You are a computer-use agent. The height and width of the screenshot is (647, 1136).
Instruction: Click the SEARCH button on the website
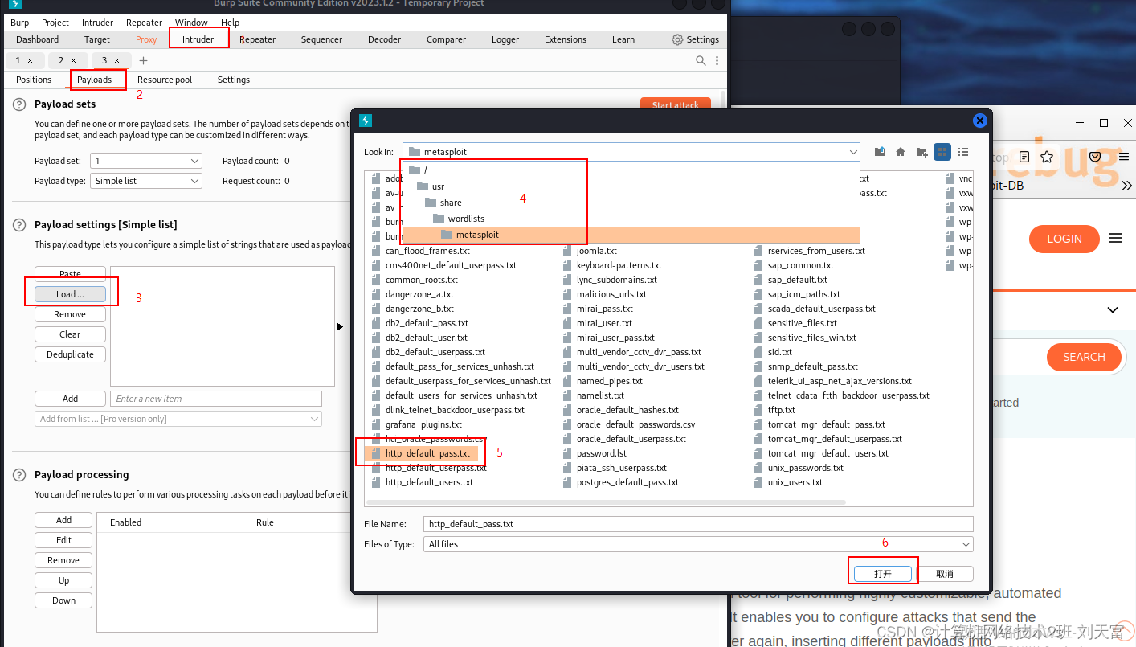pyautogui.click(x=1084, y=357)
